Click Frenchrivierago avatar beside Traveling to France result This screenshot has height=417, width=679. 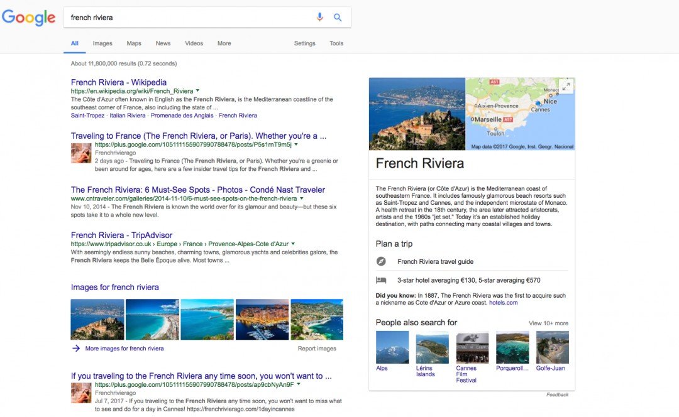point(81,153)
